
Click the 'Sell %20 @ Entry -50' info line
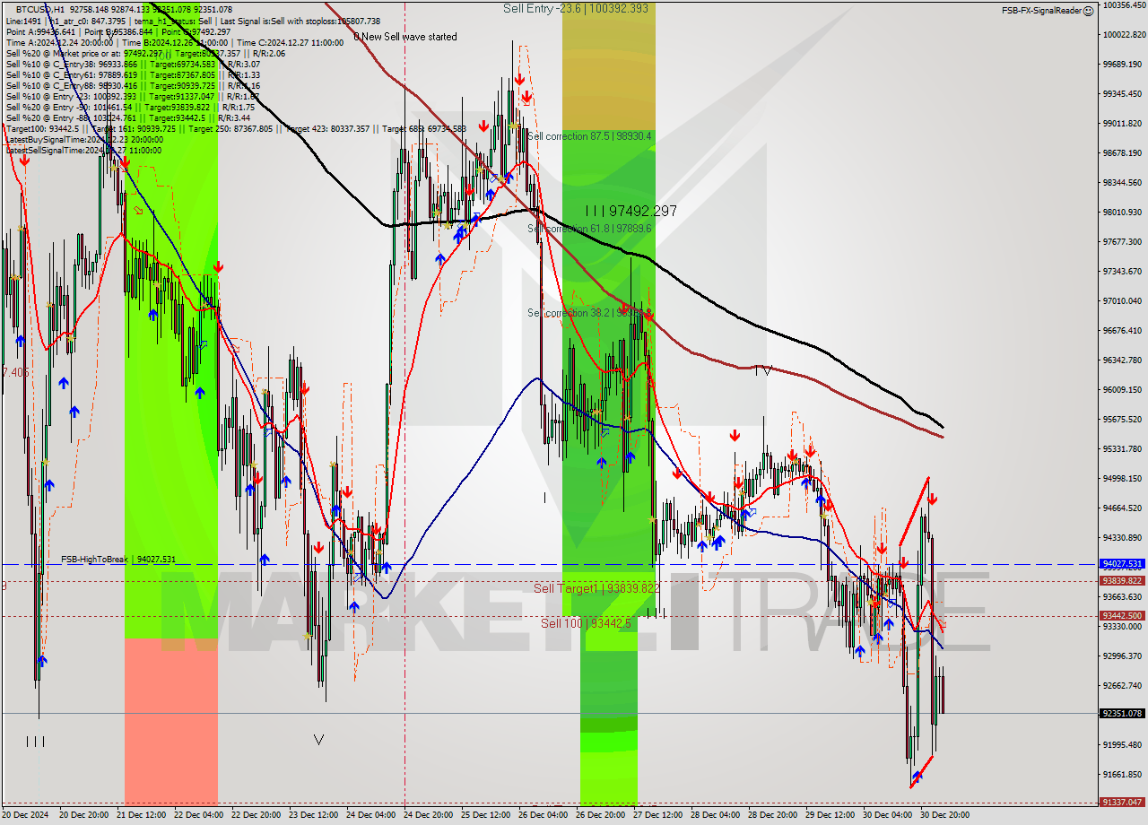click(130, 107)
